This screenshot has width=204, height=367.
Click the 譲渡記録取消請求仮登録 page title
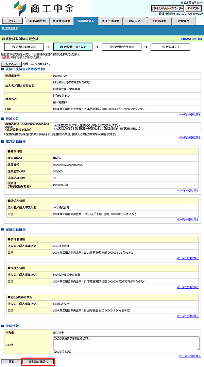(20, 39)
